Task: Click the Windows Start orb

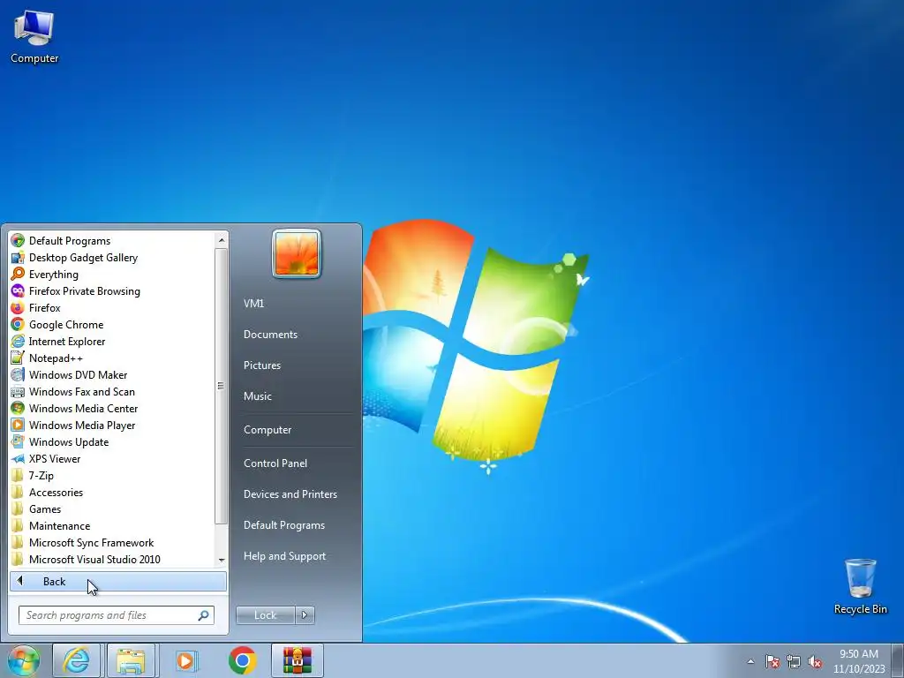Action: click(x=24, y=660)
